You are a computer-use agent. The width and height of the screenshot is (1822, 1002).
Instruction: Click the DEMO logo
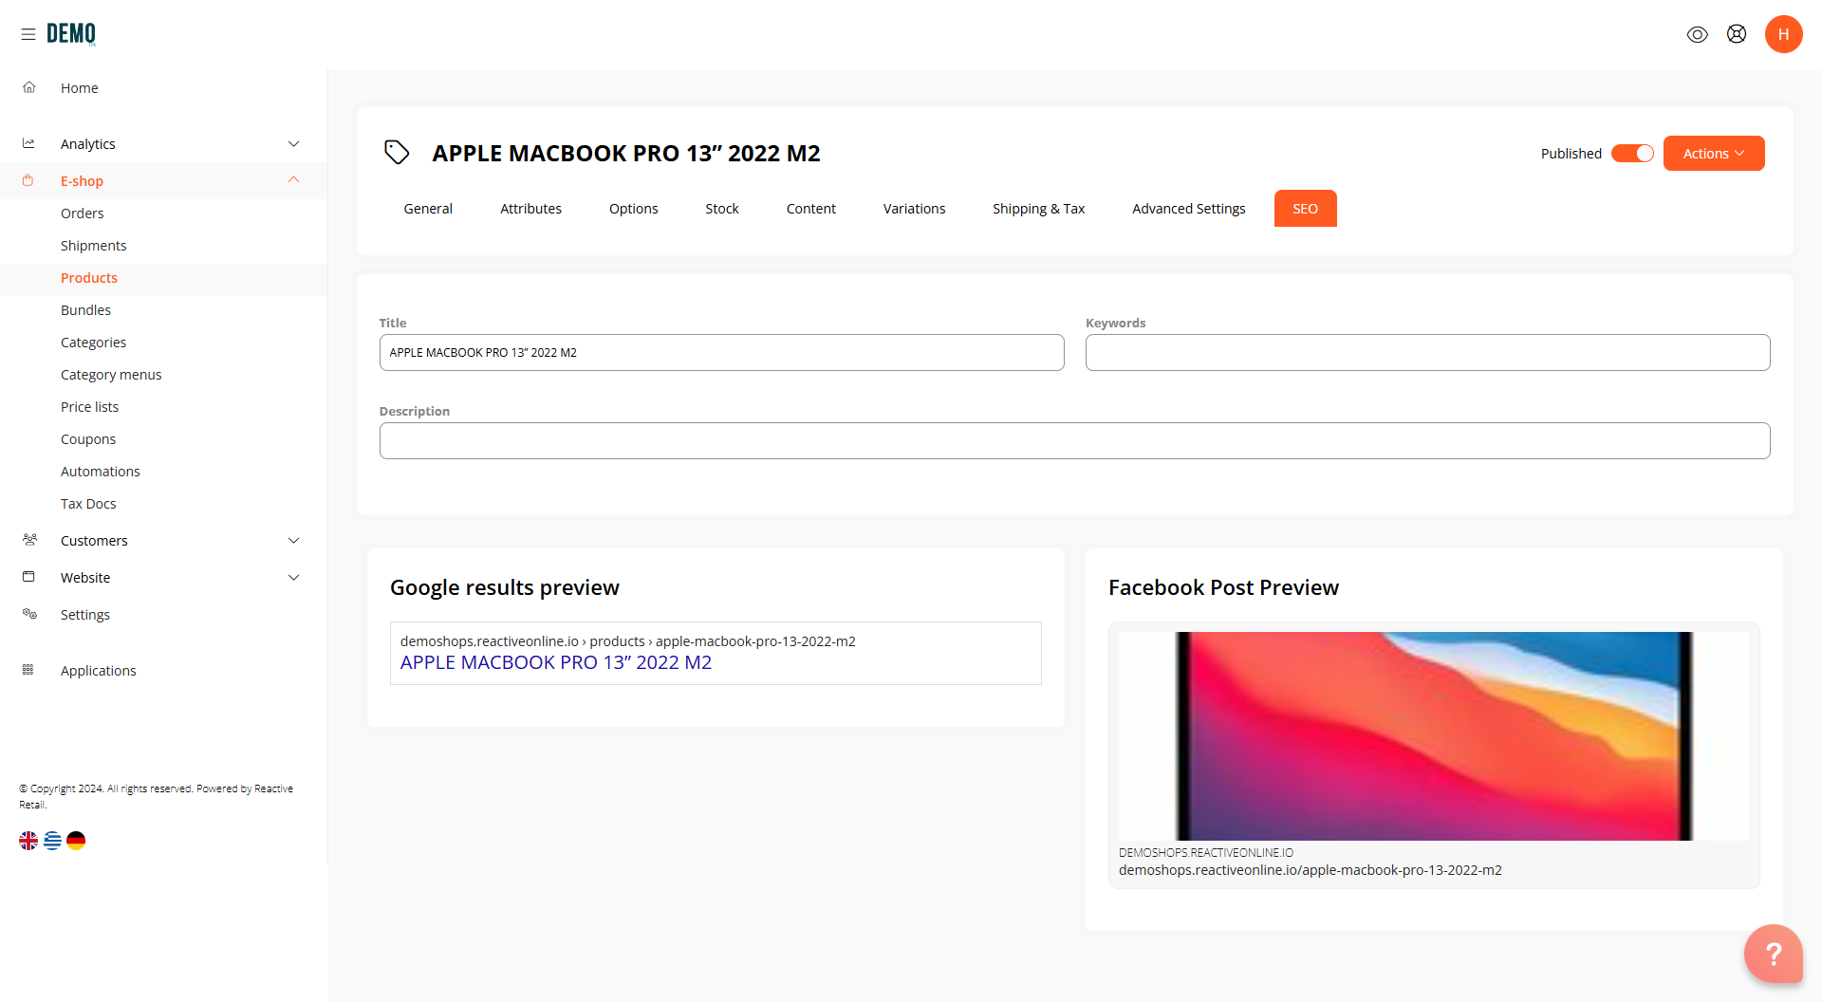71,34
